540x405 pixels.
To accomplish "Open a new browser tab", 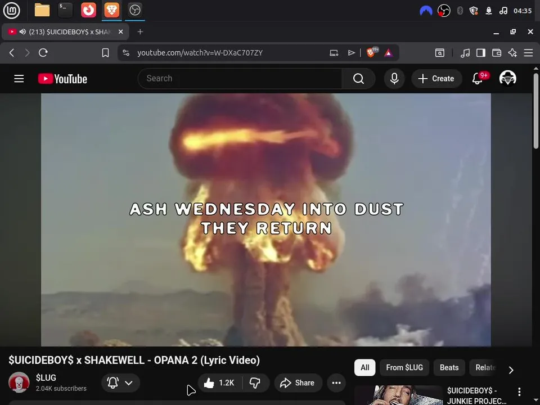I will tap(140, 31).
